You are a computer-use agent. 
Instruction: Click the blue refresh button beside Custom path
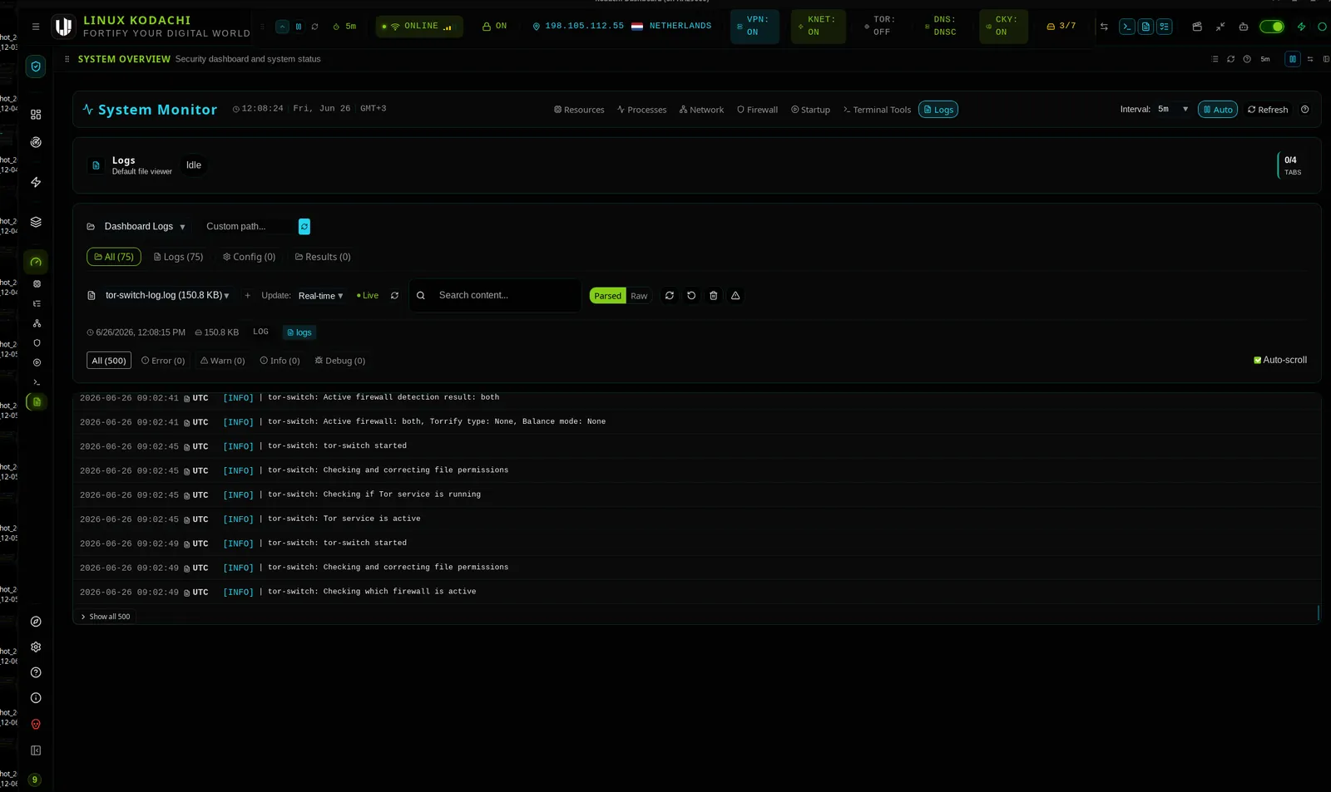(x=304, y=227)
